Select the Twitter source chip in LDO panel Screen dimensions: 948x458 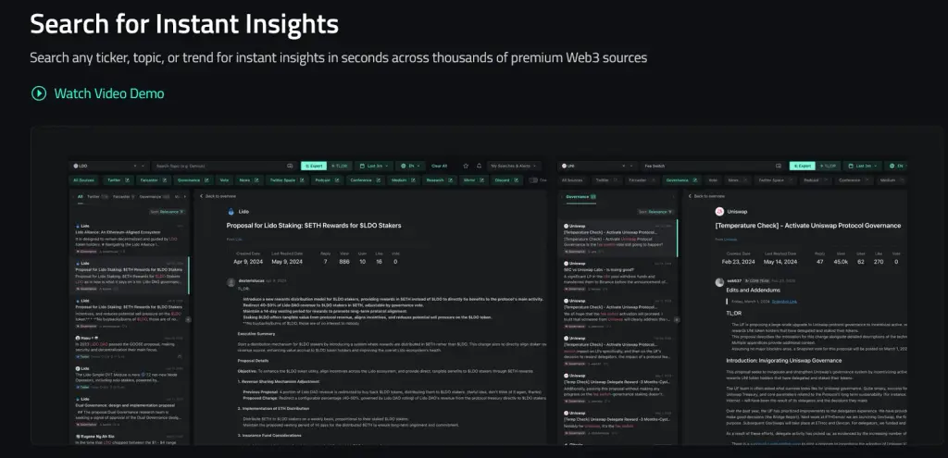tap(118, 180)
